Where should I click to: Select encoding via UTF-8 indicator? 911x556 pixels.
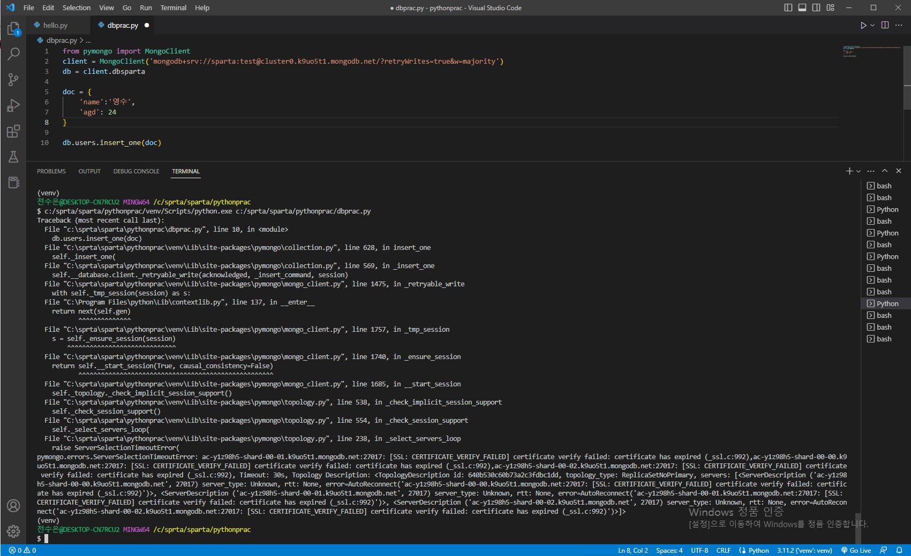point(699,550)
